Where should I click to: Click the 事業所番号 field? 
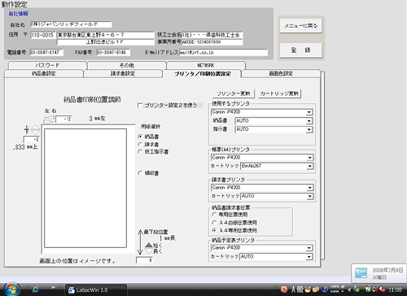[212, 42]
